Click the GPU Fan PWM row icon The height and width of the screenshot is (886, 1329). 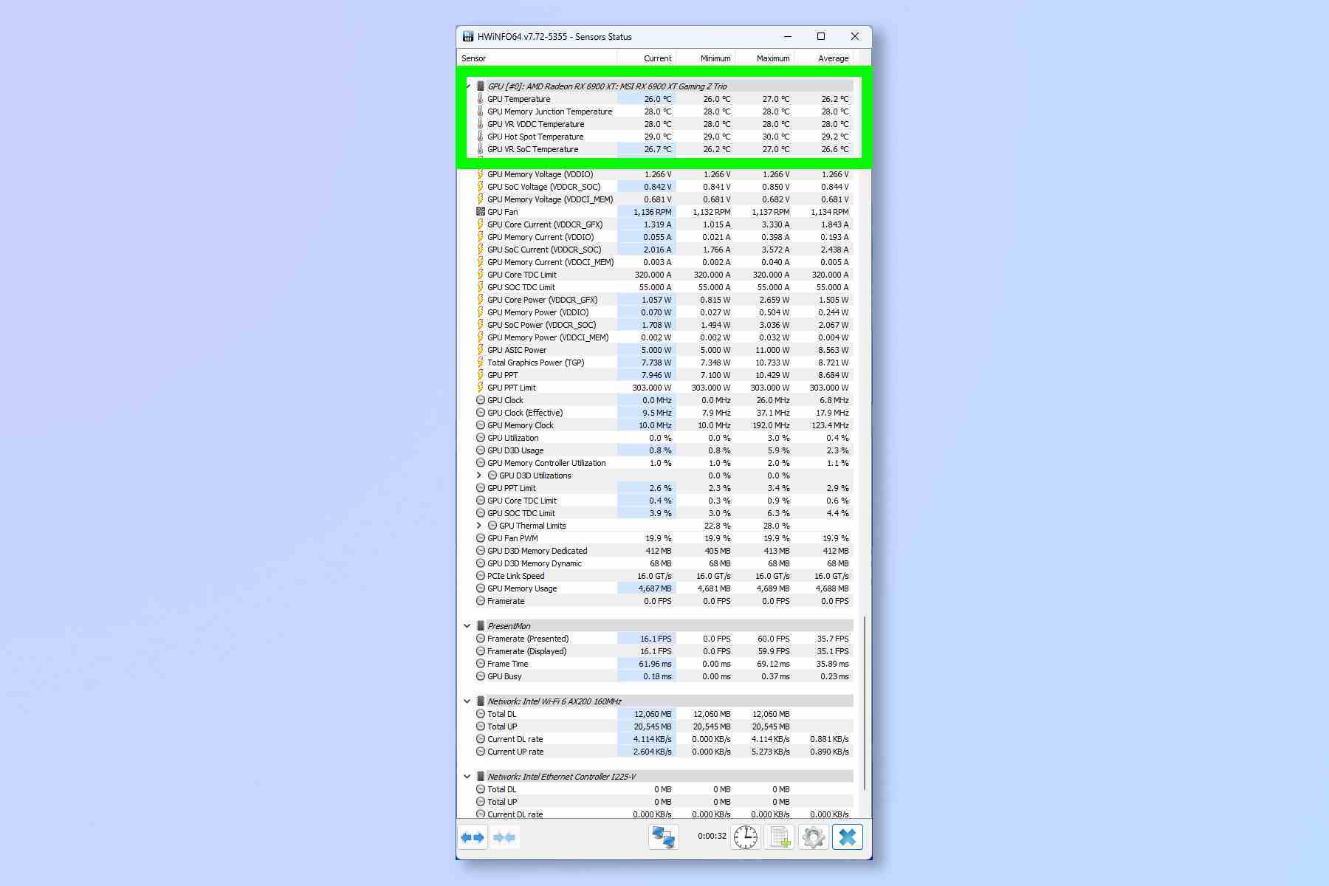coord(481,538)
